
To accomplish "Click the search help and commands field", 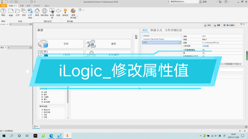I will pyautogui.click(x=184, y=2).
